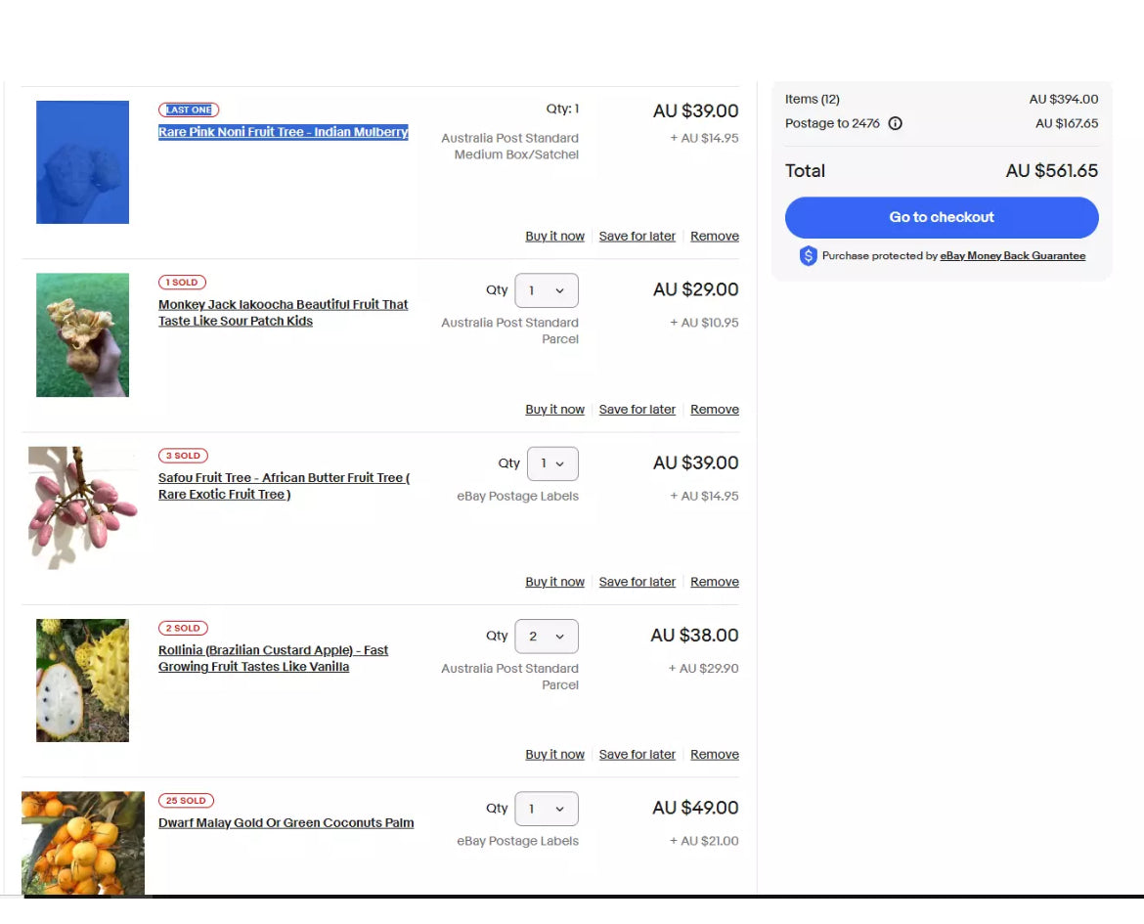Click the + AU $10.95 postage cost
1144x924 pixels.
[704, 323]
